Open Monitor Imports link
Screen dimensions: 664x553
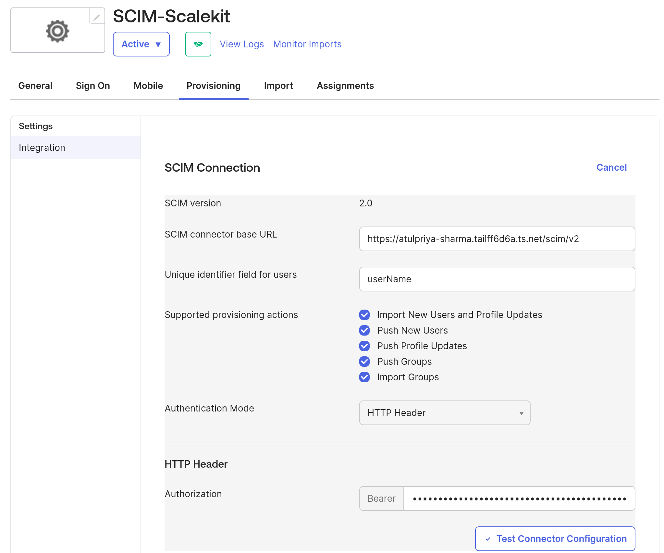click(x=307, y=44)
